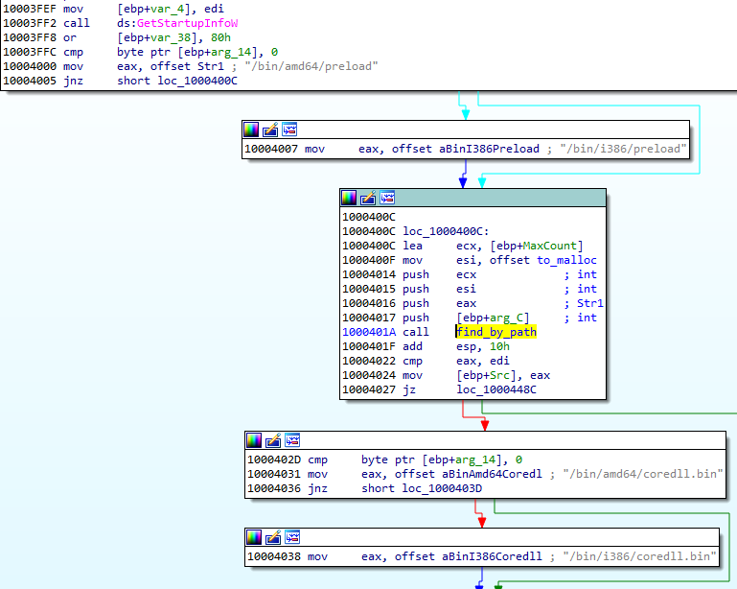Screen dimensions: 737x589
Task: Click group-nodes icon of i386/coredll.bin node
Action: (x=292, y=537)
